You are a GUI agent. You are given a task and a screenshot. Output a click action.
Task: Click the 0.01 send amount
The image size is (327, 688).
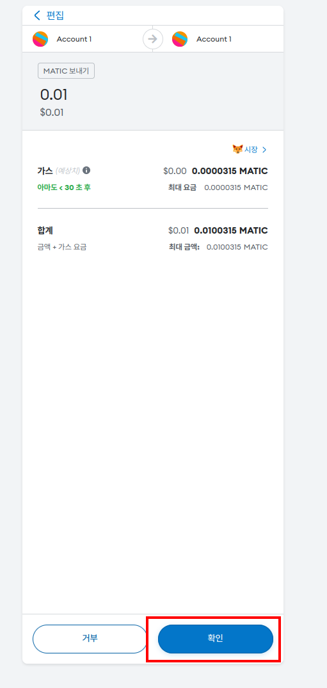click(x=54, y=95)
